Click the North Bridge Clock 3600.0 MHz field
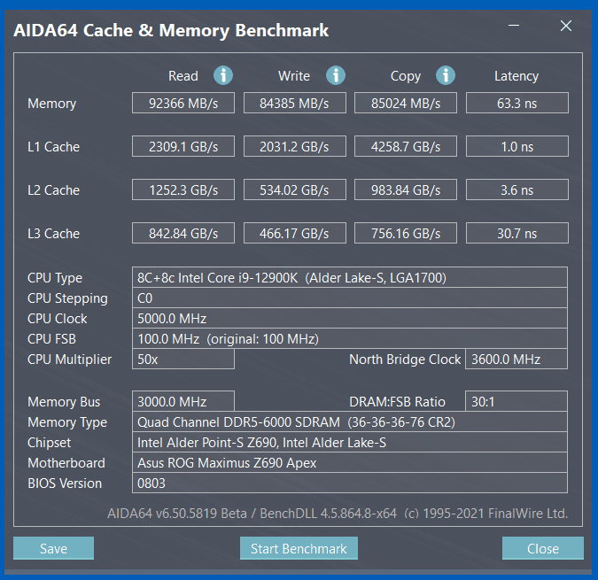 [516, 359]
